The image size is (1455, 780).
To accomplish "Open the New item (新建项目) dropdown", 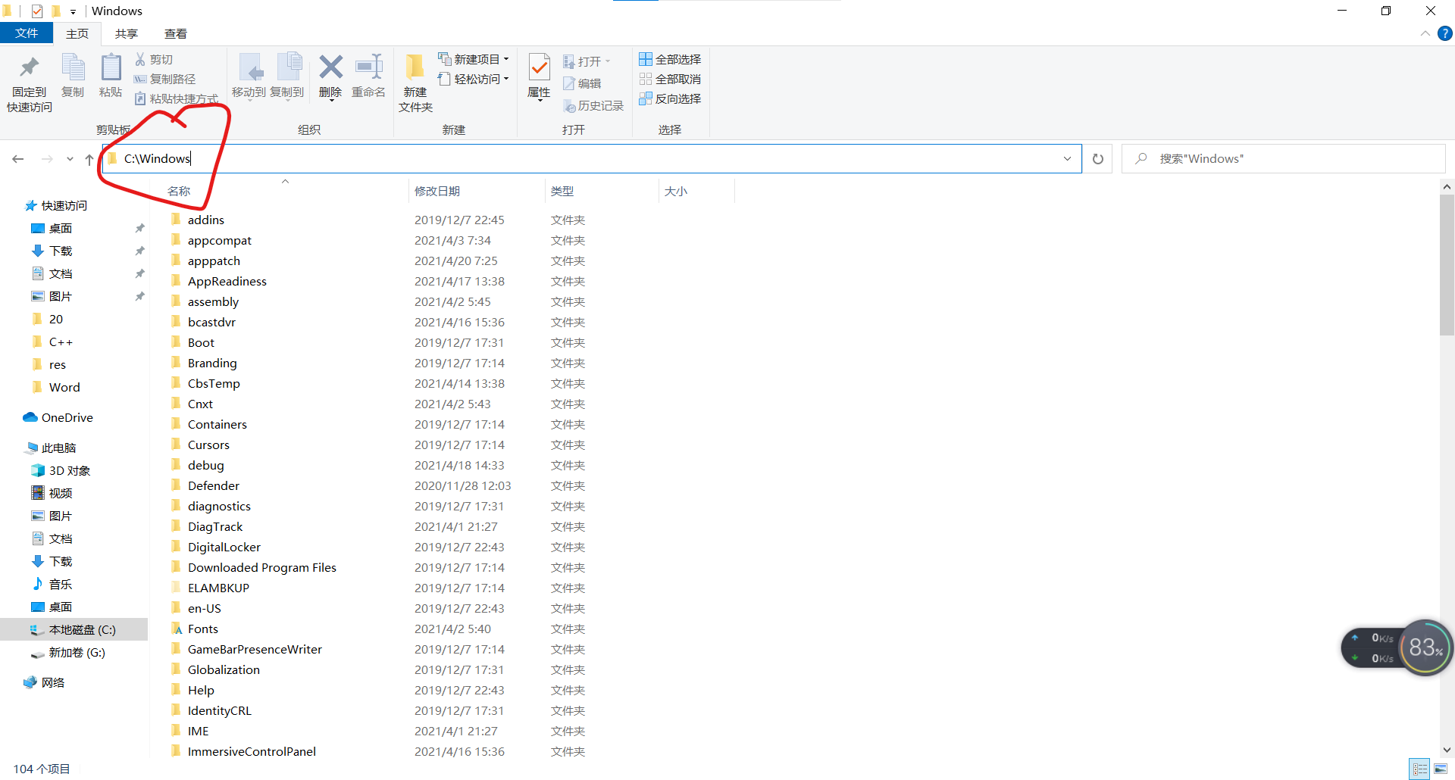I will coord(474,59).
